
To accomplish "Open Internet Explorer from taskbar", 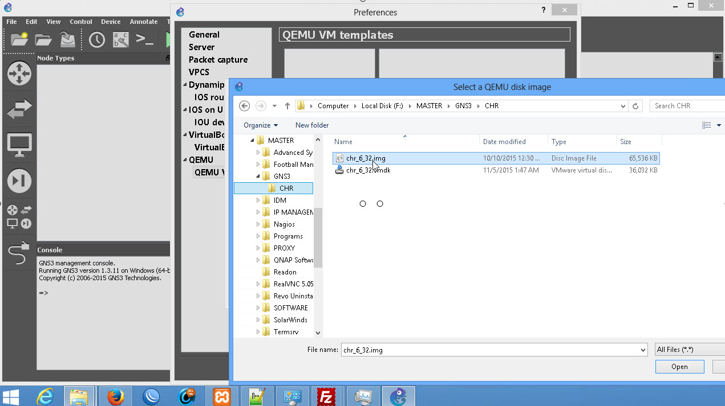I will coord(46,396).
